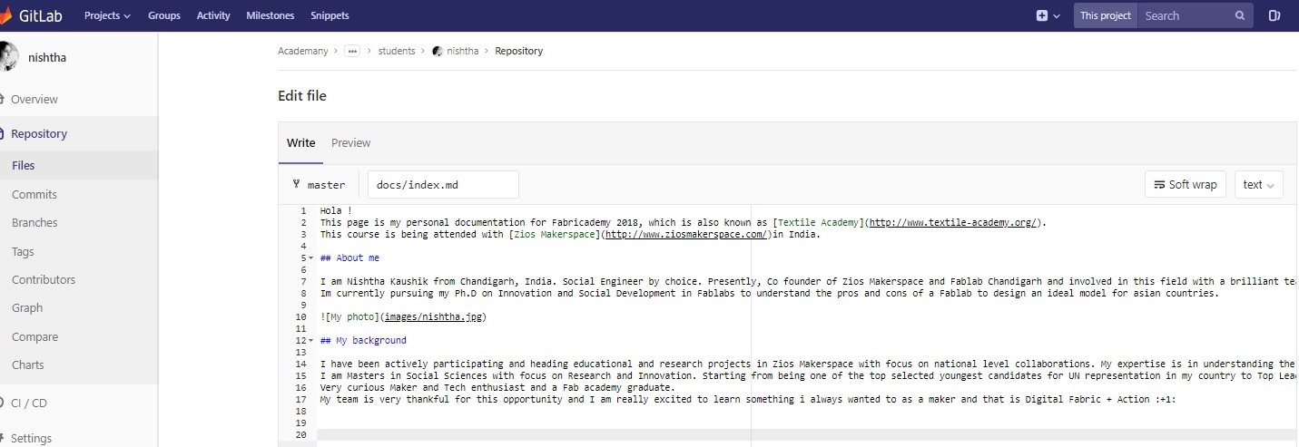Edit the docs/index.md file path field

tap(443, 184)
